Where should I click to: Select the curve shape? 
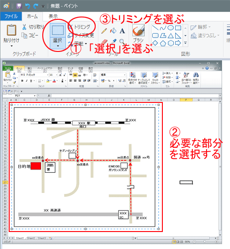(x=163, y=28)
